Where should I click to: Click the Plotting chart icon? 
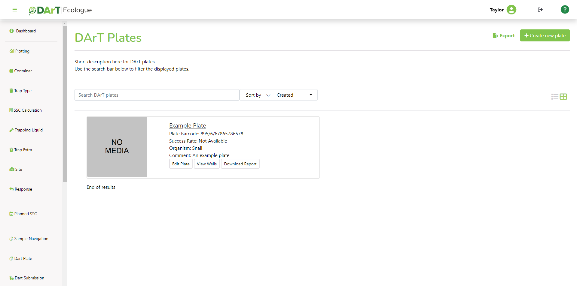pyautogui.click(x=12, y=51)
